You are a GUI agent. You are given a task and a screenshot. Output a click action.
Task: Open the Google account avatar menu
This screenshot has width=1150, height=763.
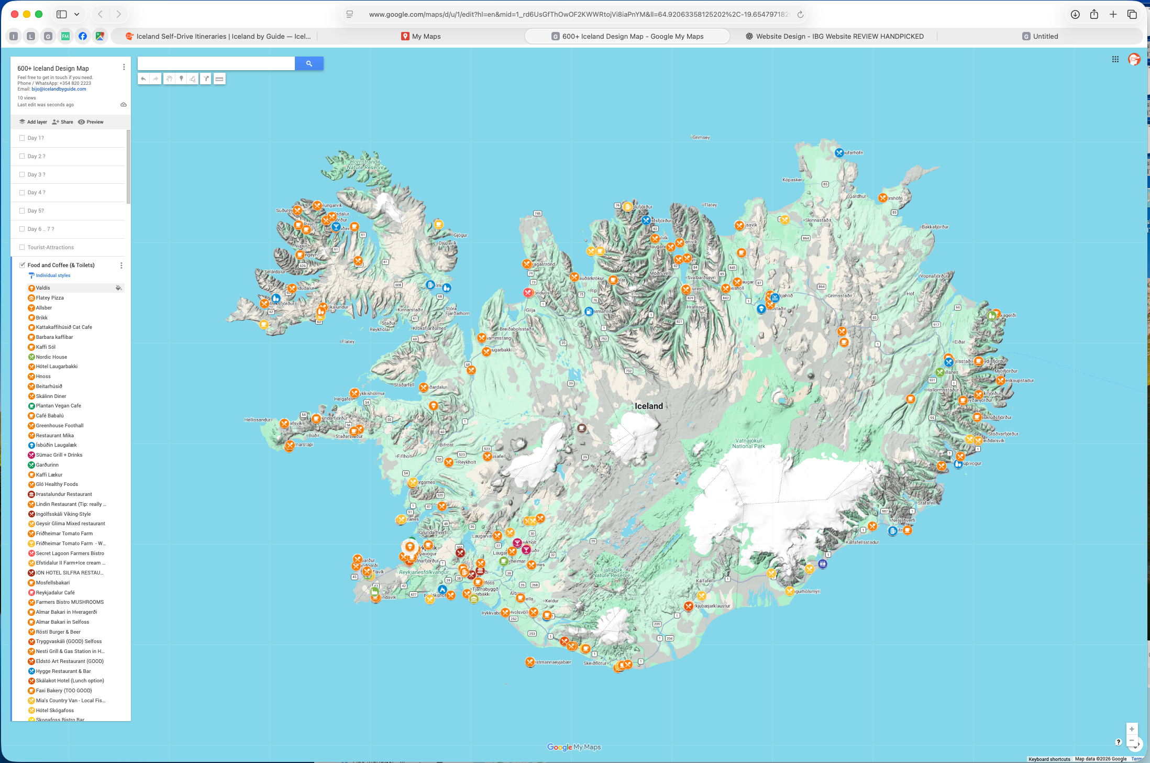click(1134, 60)
